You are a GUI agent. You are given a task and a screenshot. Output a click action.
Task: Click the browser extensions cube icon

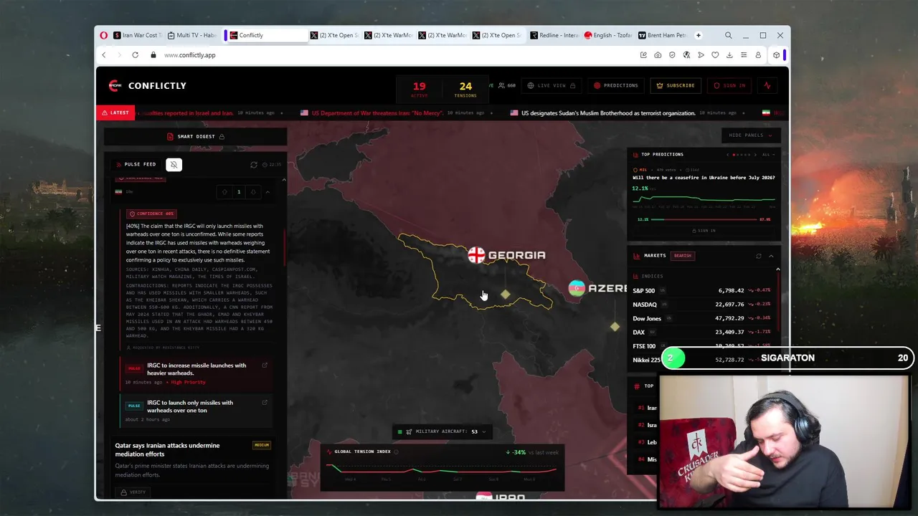776,55
